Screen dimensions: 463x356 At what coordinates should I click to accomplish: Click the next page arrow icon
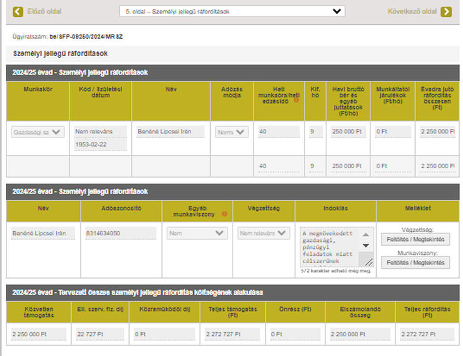tap(446, 12)
